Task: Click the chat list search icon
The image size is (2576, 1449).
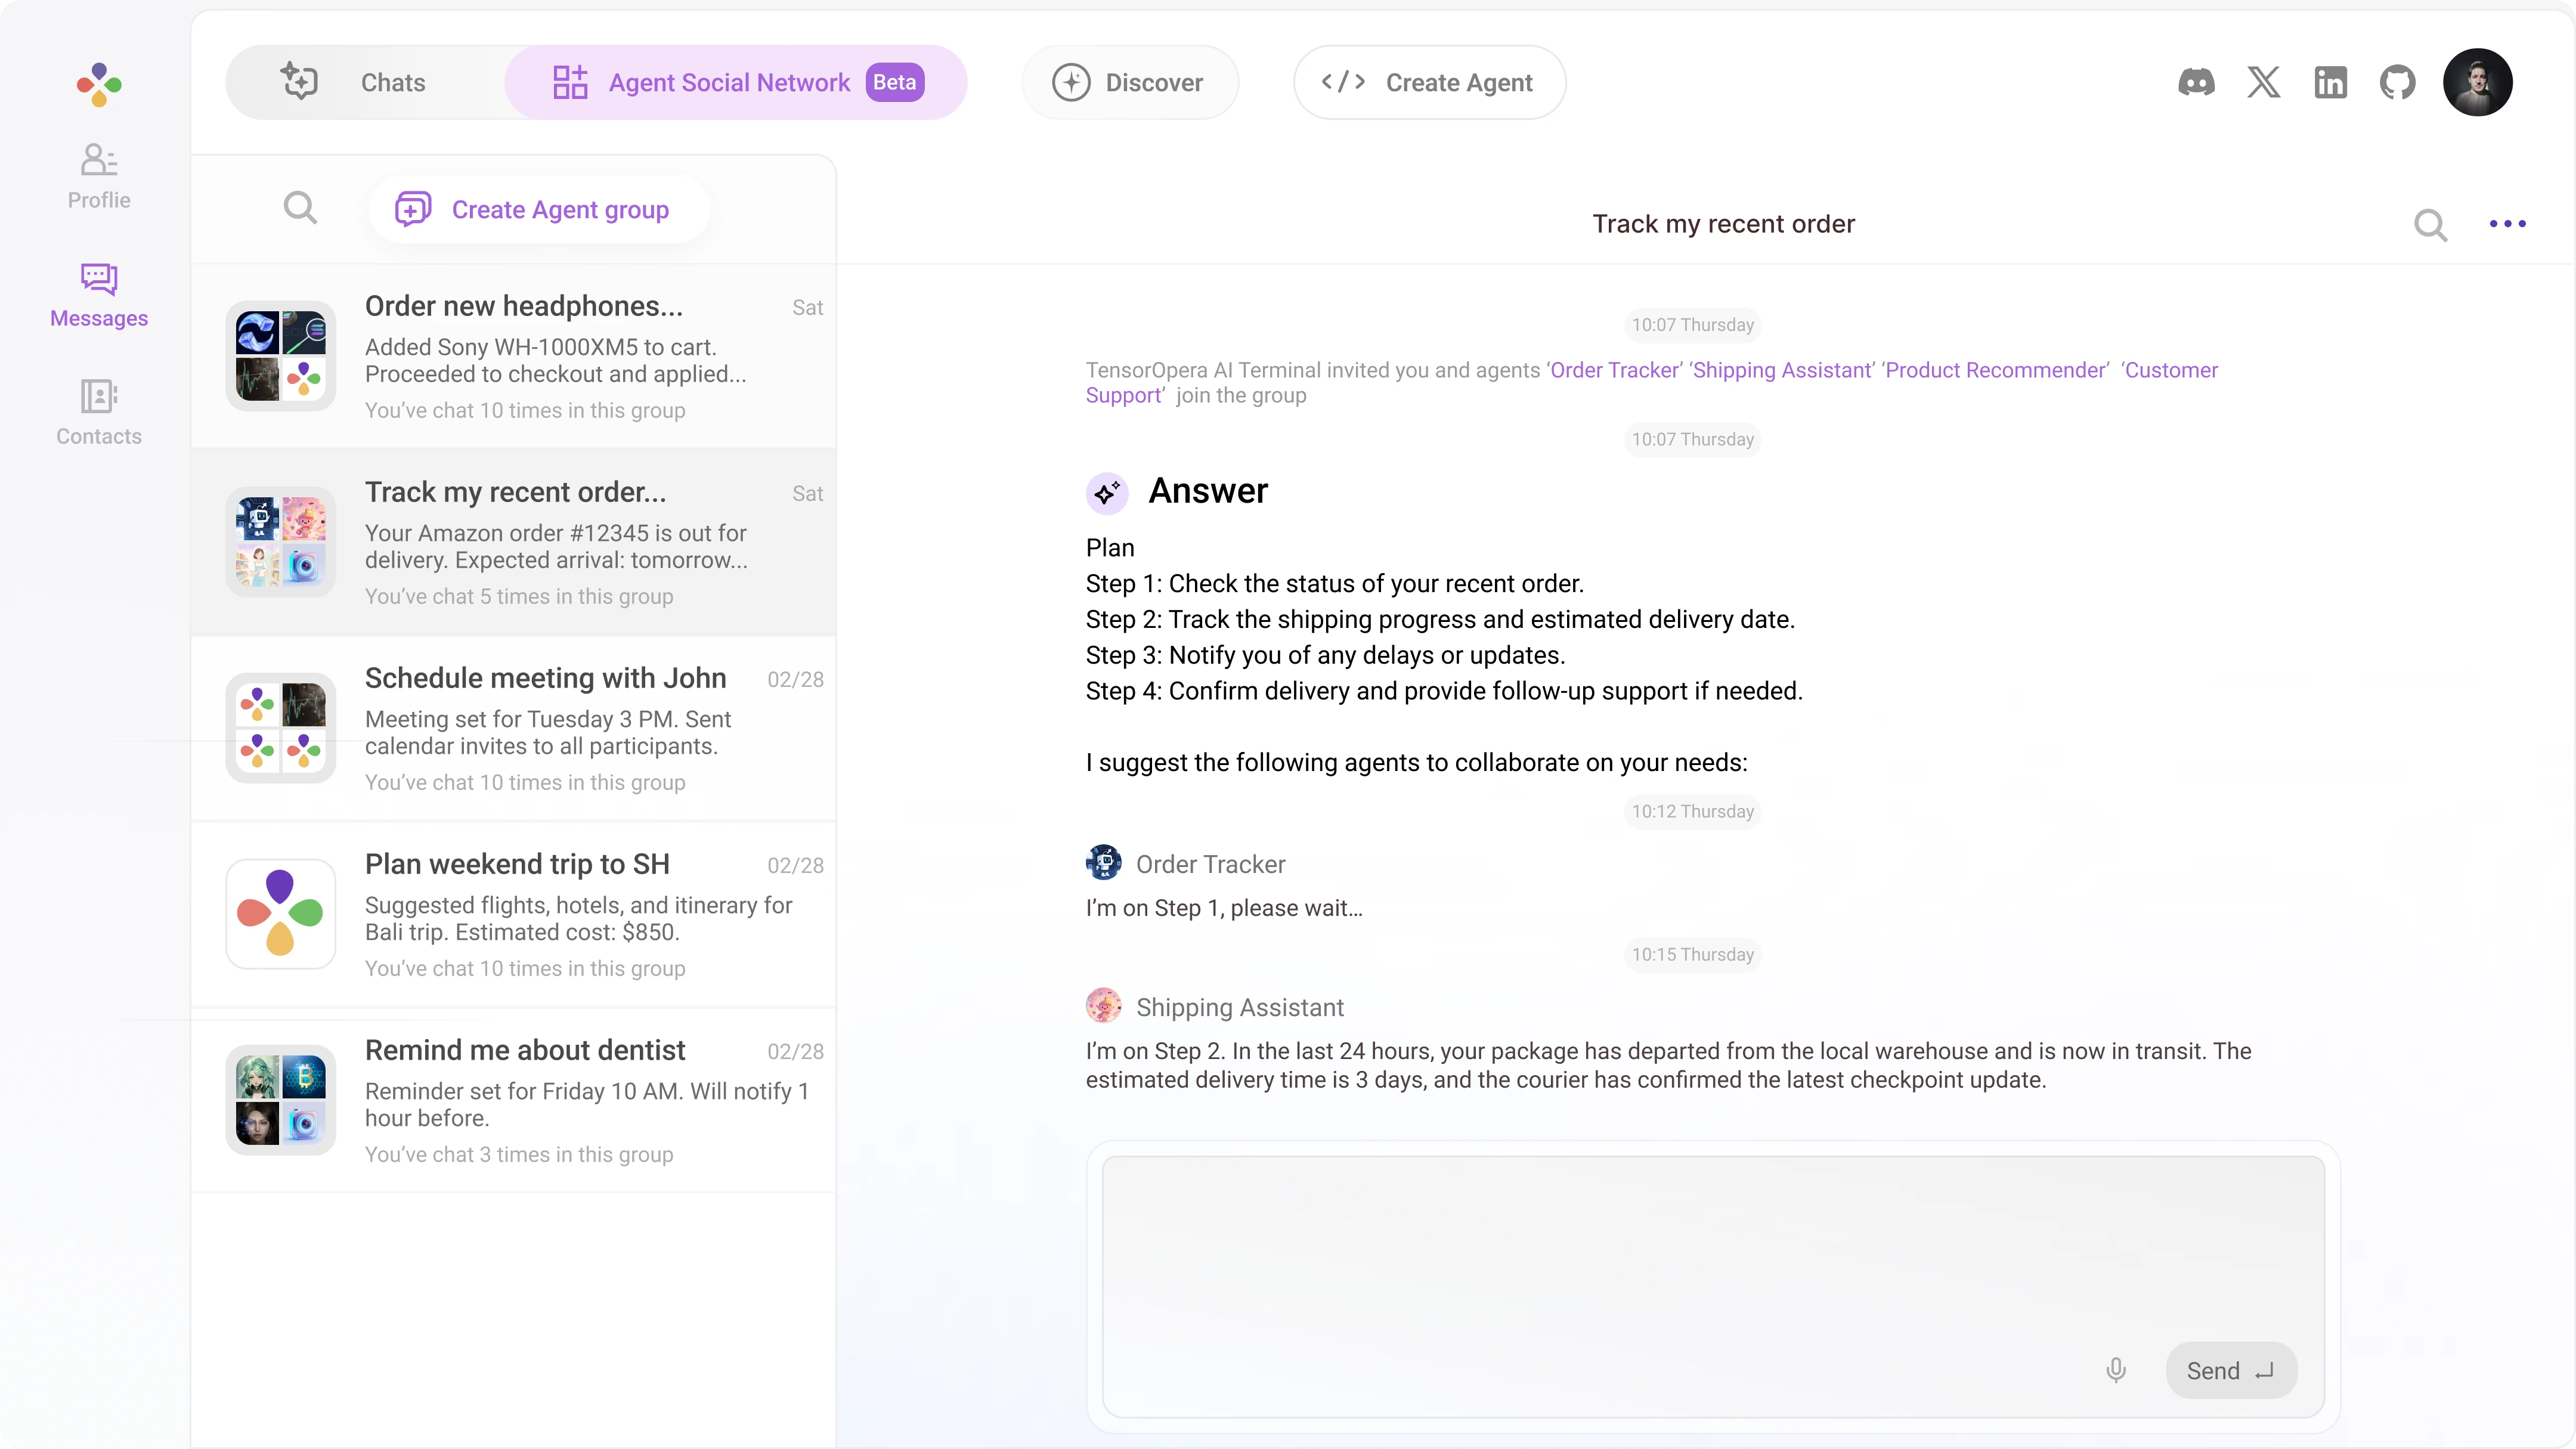Action: click(300, 208)
